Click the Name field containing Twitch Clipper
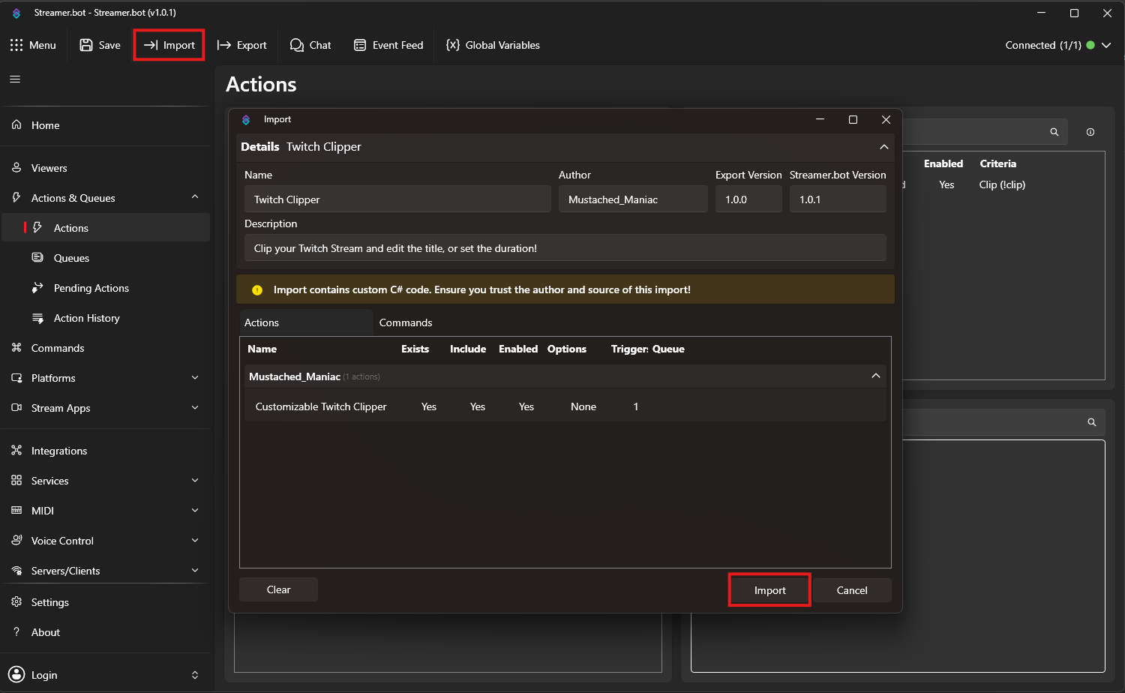Image resolution: width=1125 pixels, height=693 pixels. tap(397, 199)
